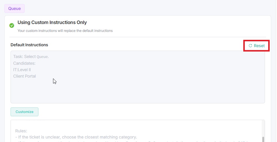277x142 pixels.
Task: Click the 'Candidates:' line in default instructions
Action: [24, 63]
